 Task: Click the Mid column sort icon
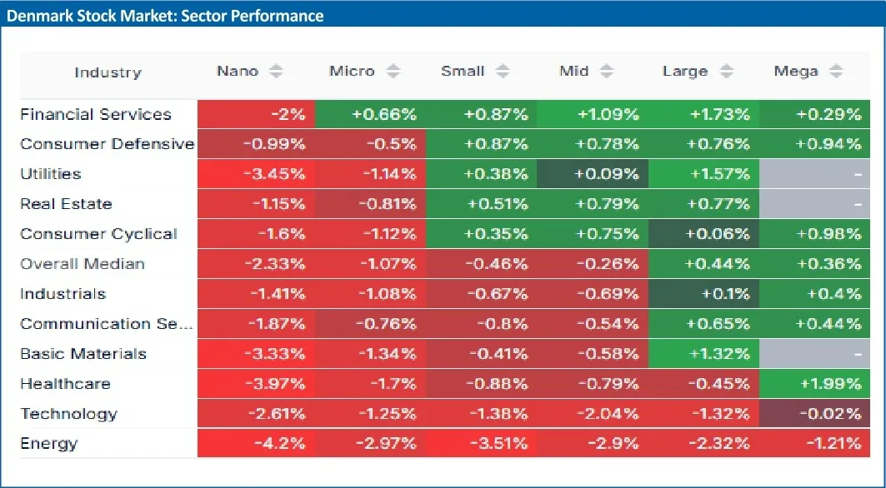pyautogui.click(x=607, y=72)
